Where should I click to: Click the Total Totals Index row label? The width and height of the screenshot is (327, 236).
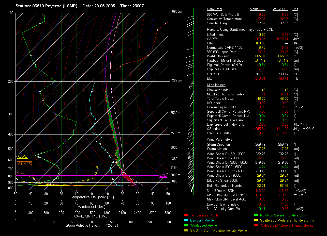click(x=220, y=99)
